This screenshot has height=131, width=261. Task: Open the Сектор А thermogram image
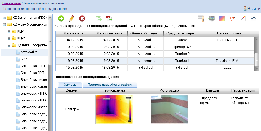114,109
